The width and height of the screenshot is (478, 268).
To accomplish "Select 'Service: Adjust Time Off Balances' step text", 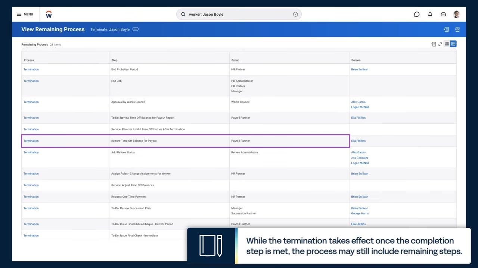I will [133, 185].
